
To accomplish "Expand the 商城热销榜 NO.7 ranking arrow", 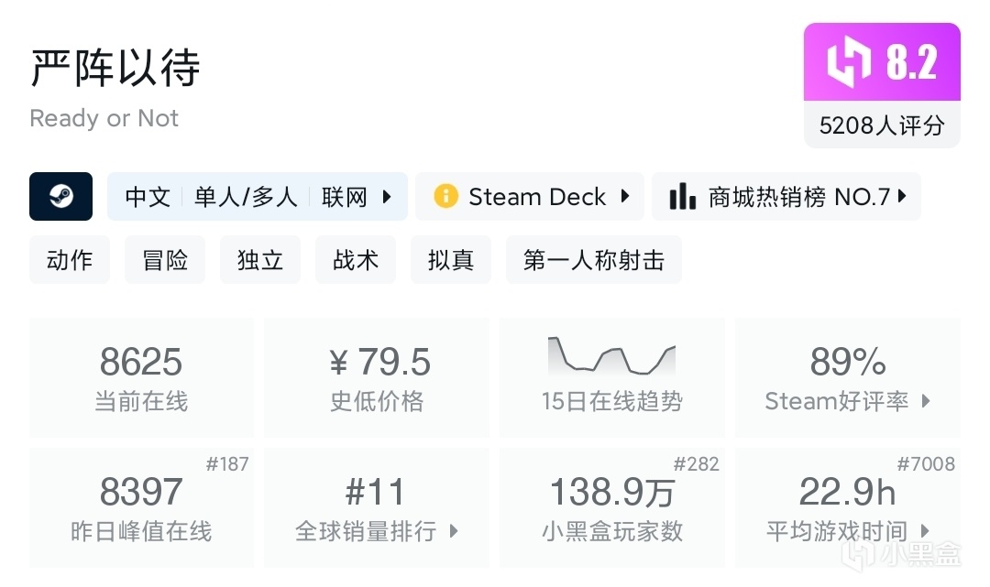I will click(903, 196).
